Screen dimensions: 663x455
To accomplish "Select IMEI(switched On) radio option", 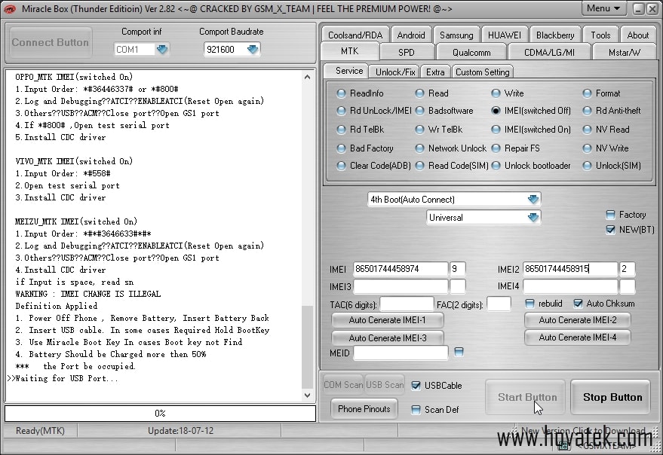I will tap(496, 130).
